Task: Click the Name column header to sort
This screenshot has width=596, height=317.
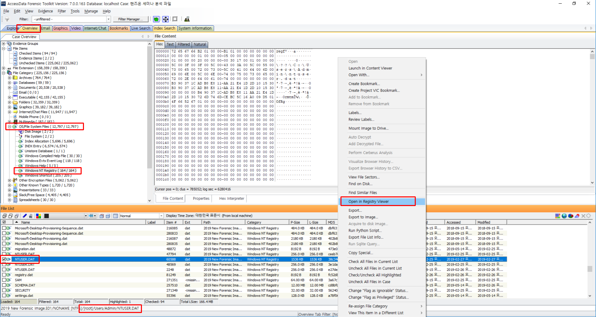Action: pyautogui.click(x=79, y=222)
